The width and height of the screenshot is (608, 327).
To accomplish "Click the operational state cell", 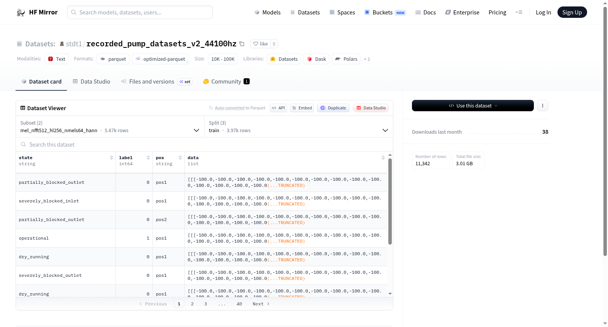I will [66, 238].
